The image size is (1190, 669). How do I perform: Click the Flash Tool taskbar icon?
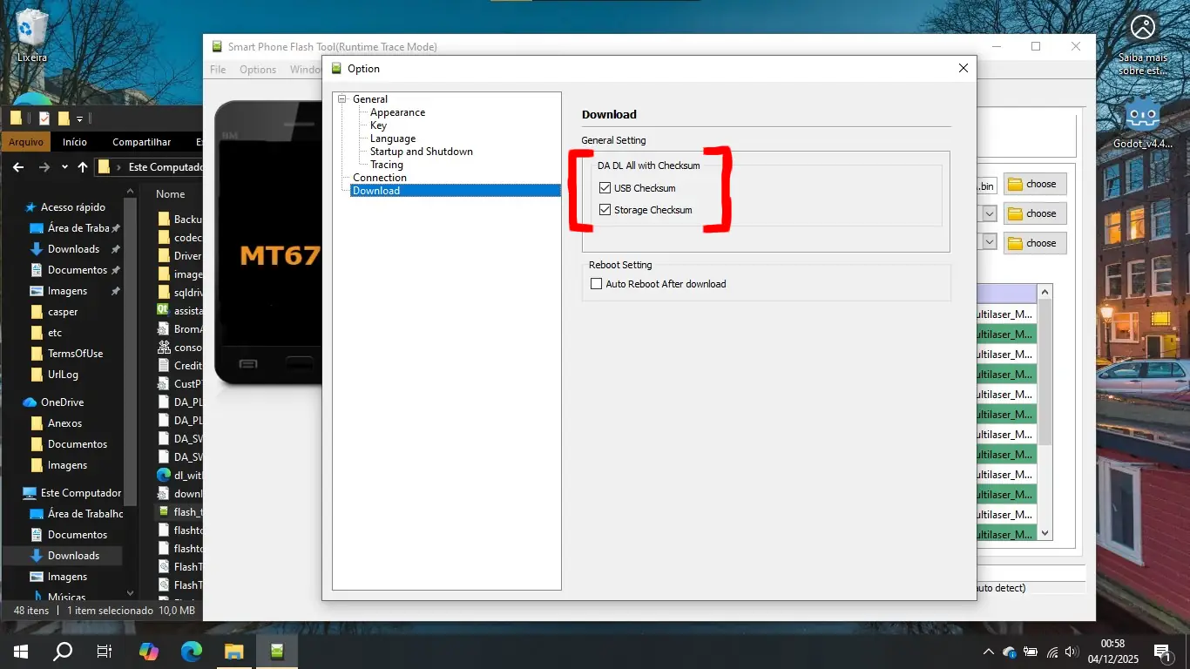point(277,651)
